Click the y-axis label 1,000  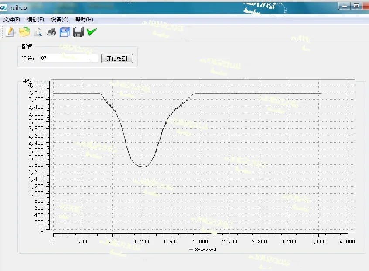click(36, 193)
